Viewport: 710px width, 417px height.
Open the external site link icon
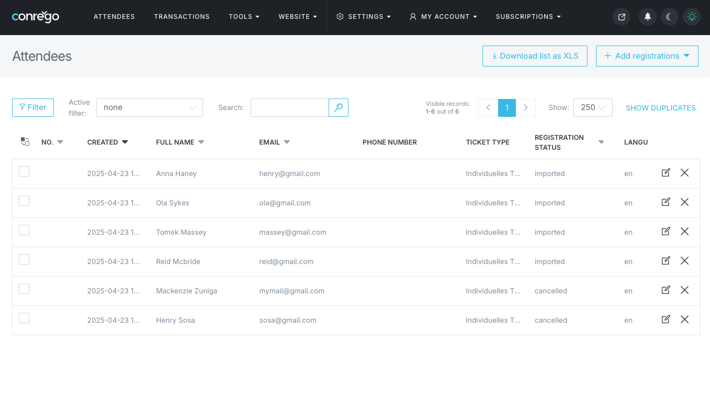[x=622, y=17]
